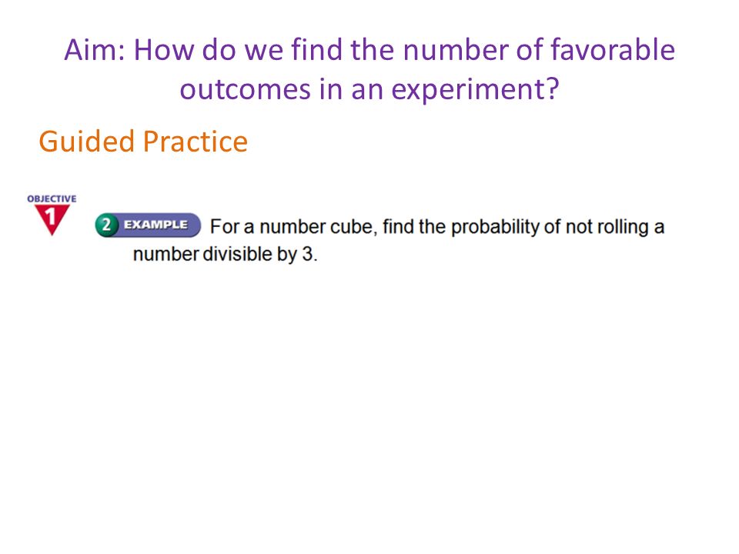Screen dimensions: 739x554
Task: Click the word "by" before the 3
Action: click(x=287, y=255)
